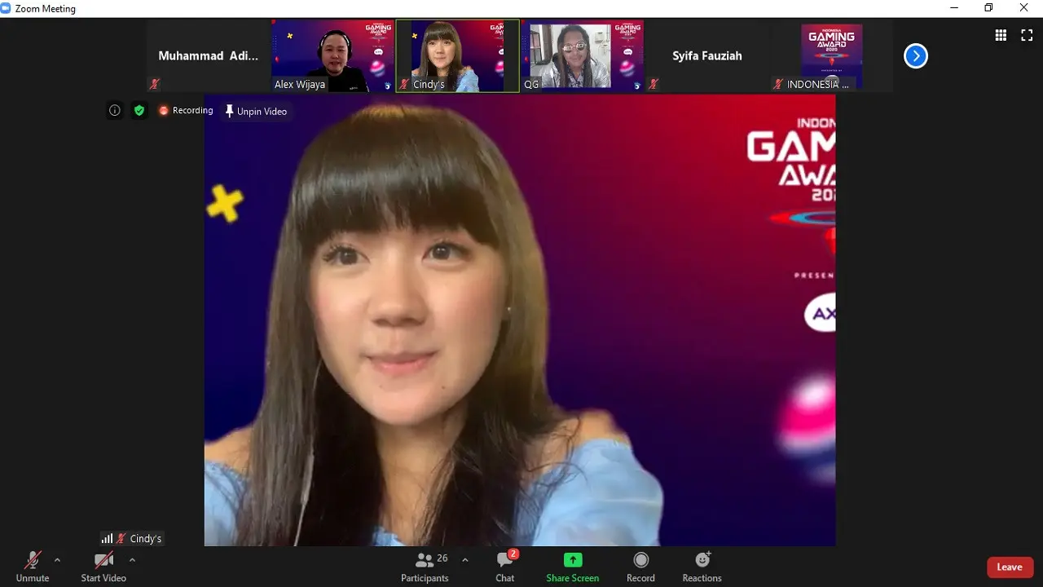Image resolution: width=1043 pixels, height=587 pixels.
Task: Click the red Leave button
Action: [1010, 567]
